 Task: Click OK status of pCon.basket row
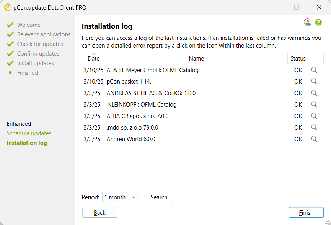click(x=298, y=81)
